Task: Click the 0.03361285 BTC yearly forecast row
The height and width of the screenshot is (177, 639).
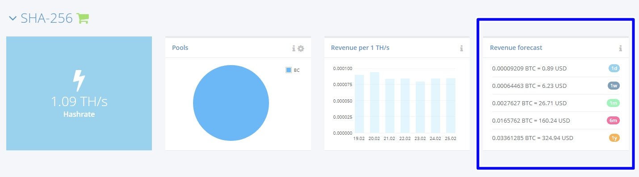Action: tap(556, 138)
